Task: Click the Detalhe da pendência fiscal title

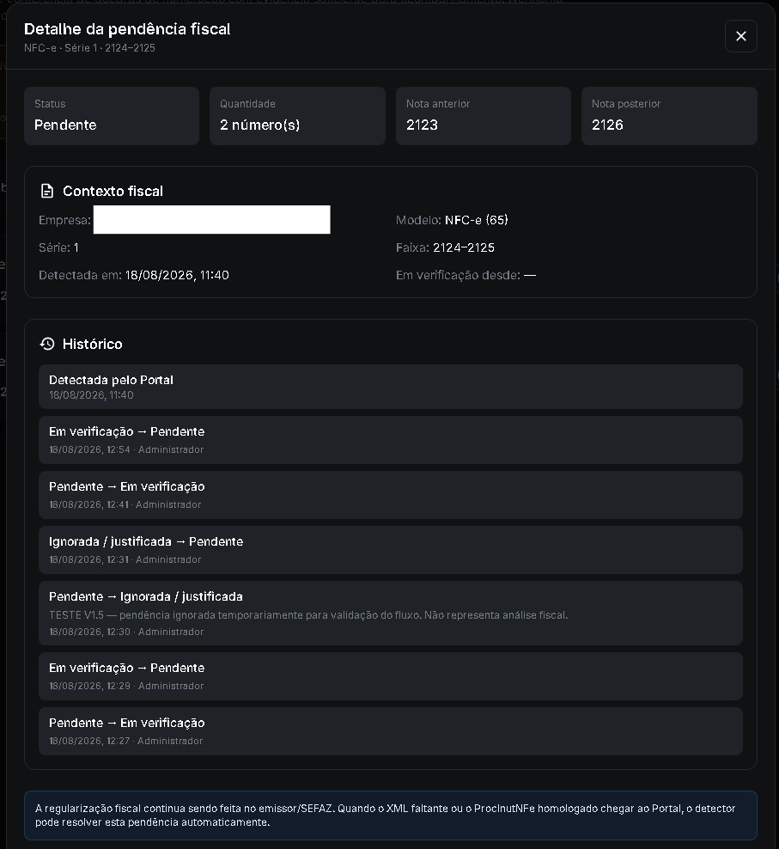Action: (x=127, y=29)
